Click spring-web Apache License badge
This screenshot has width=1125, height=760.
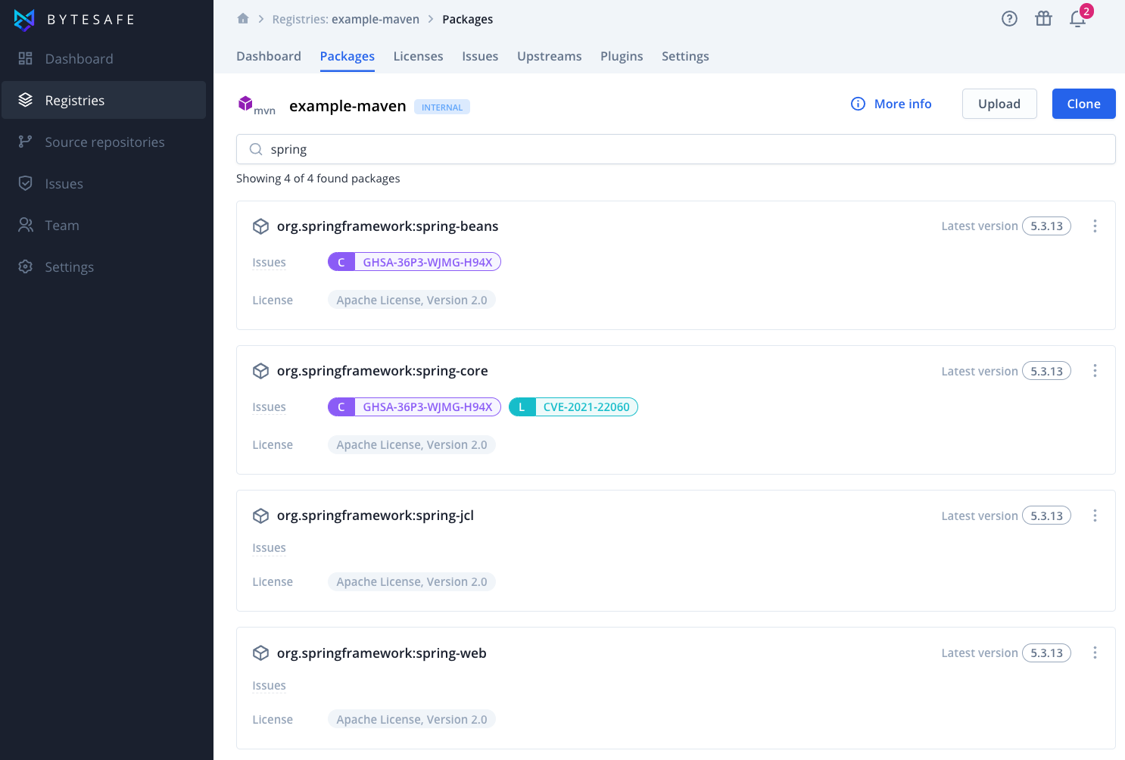click(412, 719)
